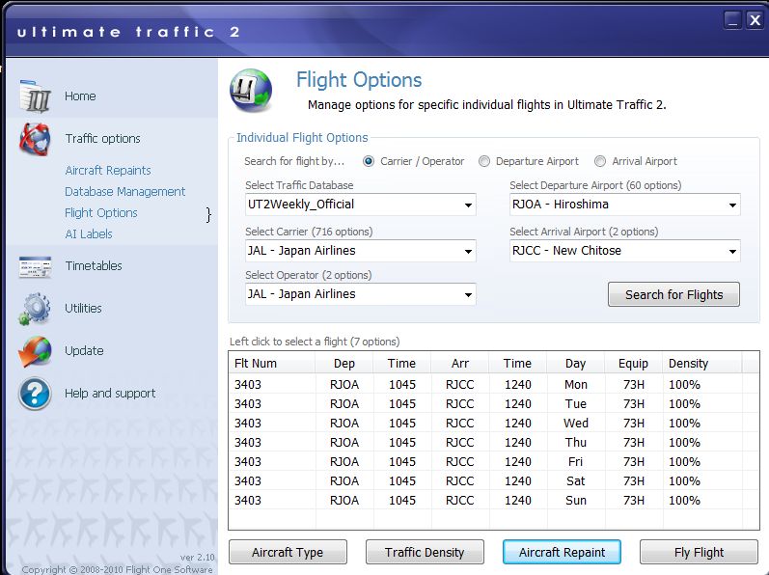Close the Ultimate Traffic 2 window

[755, 20]
